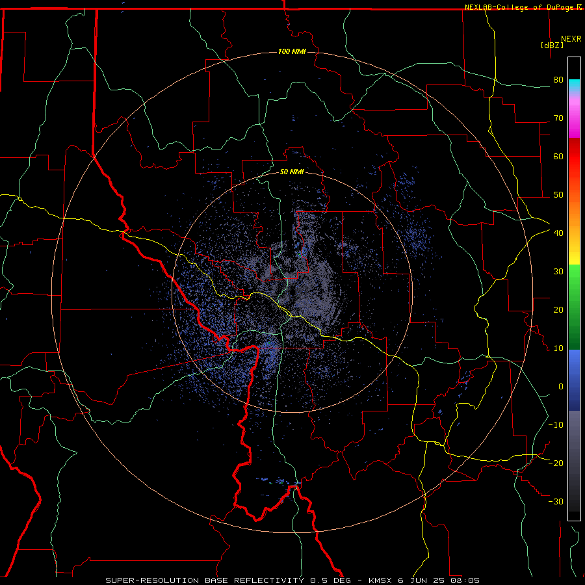This screenshot has width=585, height=585.
Task: Click the -20 value on the dBZ scale
Action: click(x=556, y=463)
